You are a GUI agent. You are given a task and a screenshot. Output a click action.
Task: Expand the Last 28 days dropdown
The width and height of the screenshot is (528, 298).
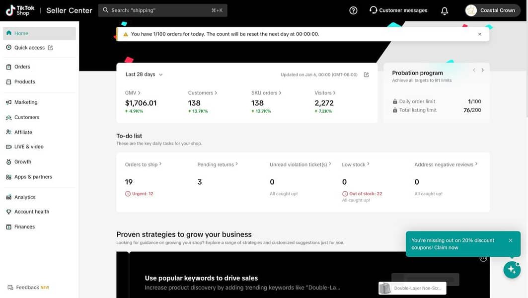144,74
